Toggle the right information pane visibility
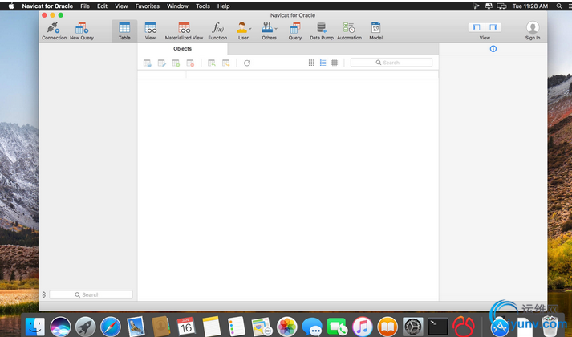 coord(493,27)
